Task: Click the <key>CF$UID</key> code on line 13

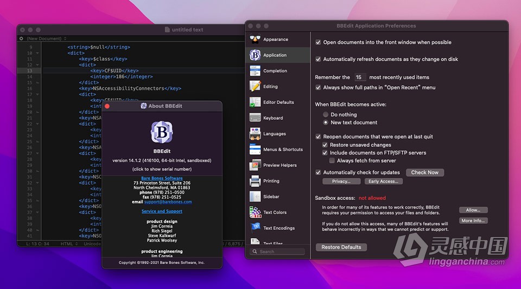Action: click(x=115, y=70)
